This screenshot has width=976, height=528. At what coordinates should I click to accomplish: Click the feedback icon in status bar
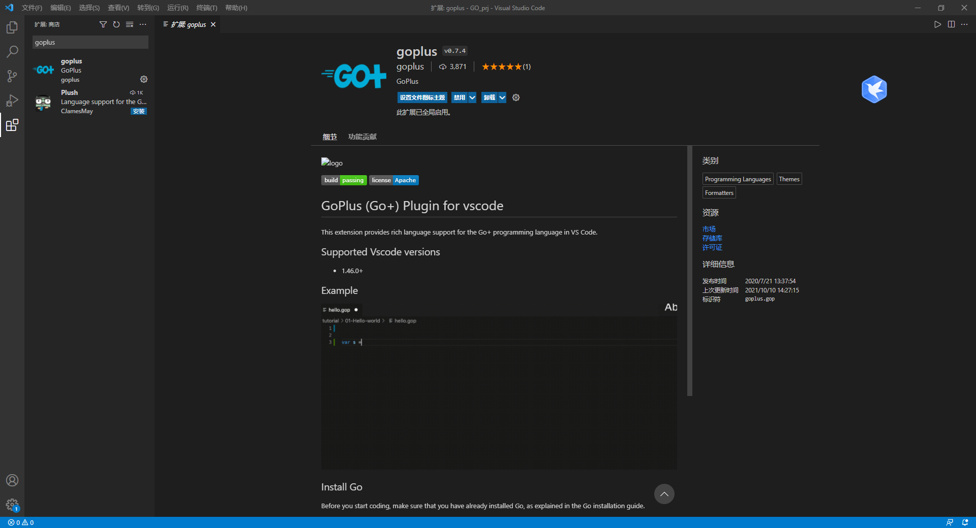(x=950, y=522)
